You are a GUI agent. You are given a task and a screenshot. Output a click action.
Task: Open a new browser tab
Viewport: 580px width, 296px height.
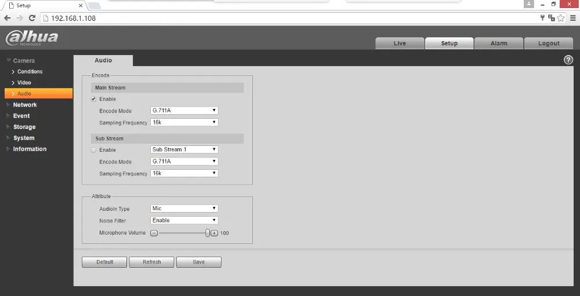coord(95,6)
